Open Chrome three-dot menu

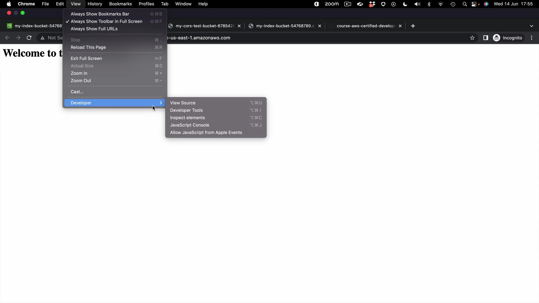pyautogui.click(x=531, y=38)
